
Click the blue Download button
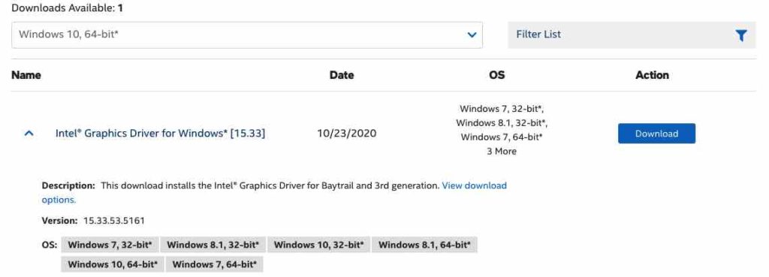656,134
